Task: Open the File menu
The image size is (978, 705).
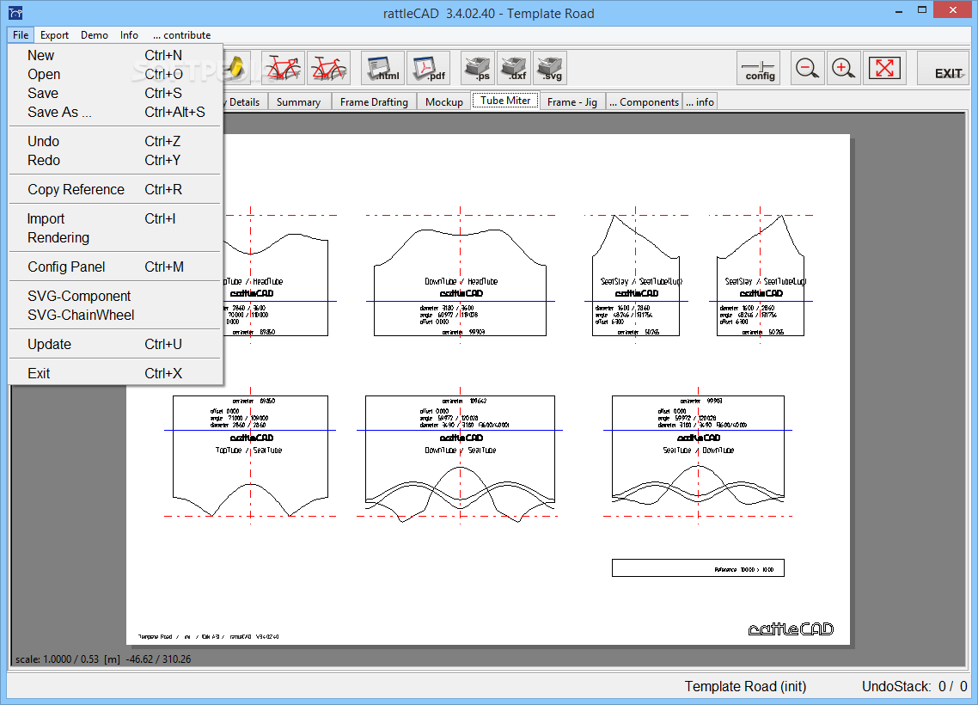Action: pos(21,35)
